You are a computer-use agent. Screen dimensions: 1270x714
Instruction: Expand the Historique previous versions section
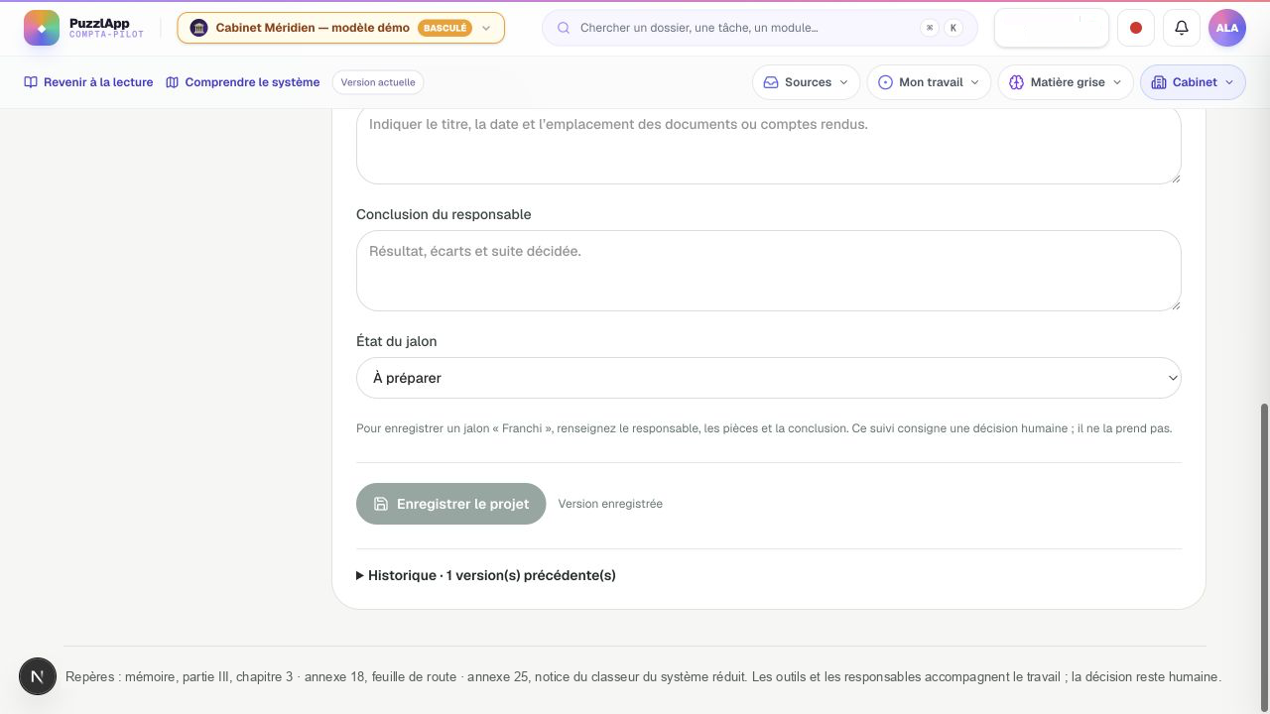(x=486, y=575)
